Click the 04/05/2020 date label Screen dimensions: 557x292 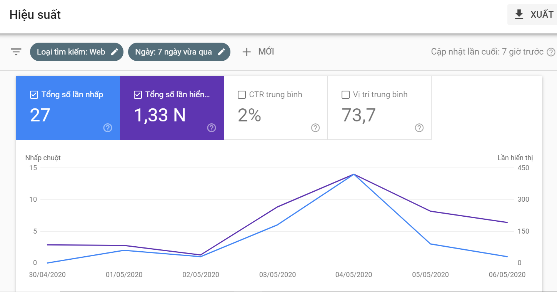pyautogui.click(x=354, y=275)
